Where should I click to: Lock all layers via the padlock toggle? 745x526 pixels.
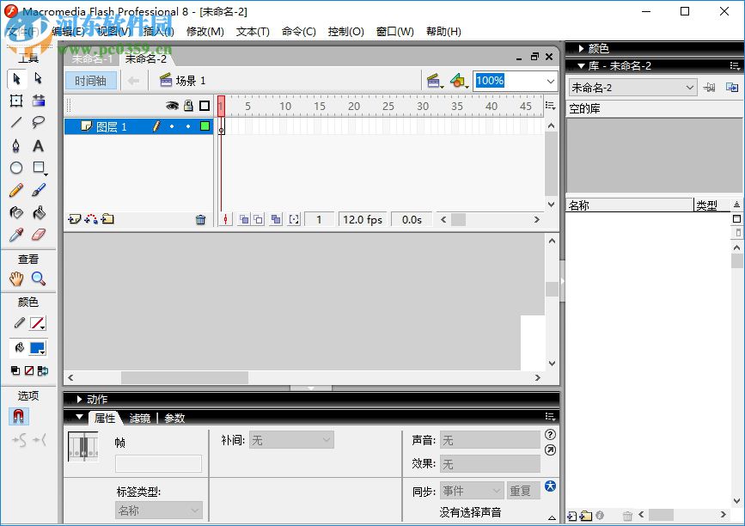(x=187, y=105)
